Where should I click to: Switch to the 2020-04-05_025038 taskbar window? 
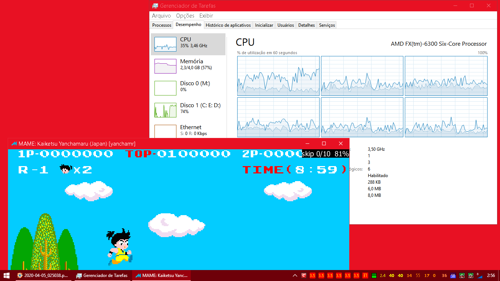tap(43, 276)
